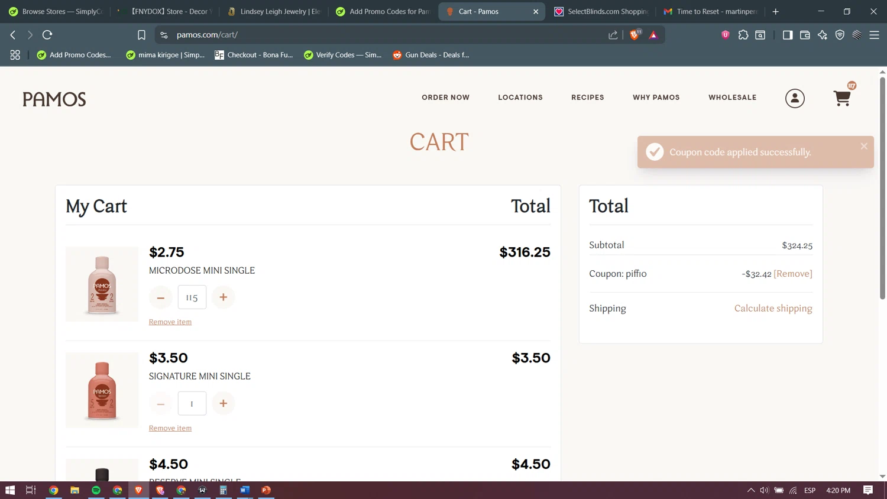Open the Windows notification center icon
This screenshot has height=499, width=887.
[868, 490]
